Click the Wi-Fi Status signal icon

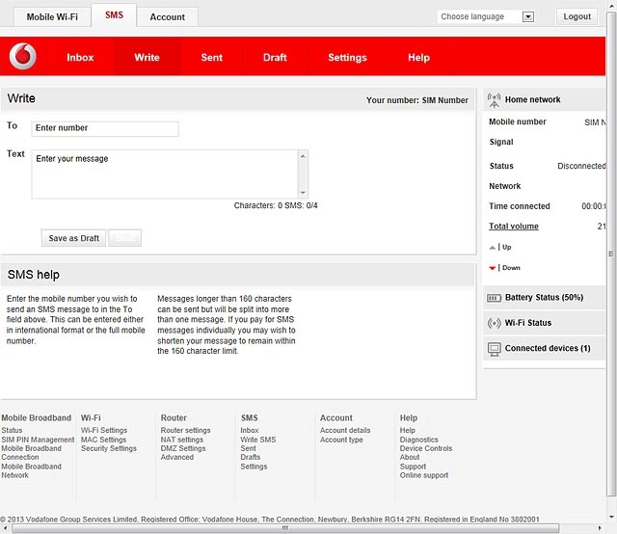point(494,323)
